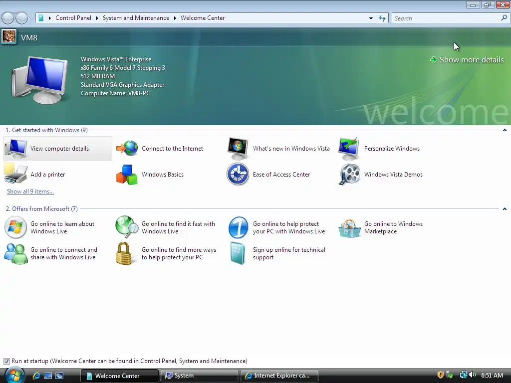Click Switch between windows Quick Launch icon
The image size is (511, 383).
(59, 376)
